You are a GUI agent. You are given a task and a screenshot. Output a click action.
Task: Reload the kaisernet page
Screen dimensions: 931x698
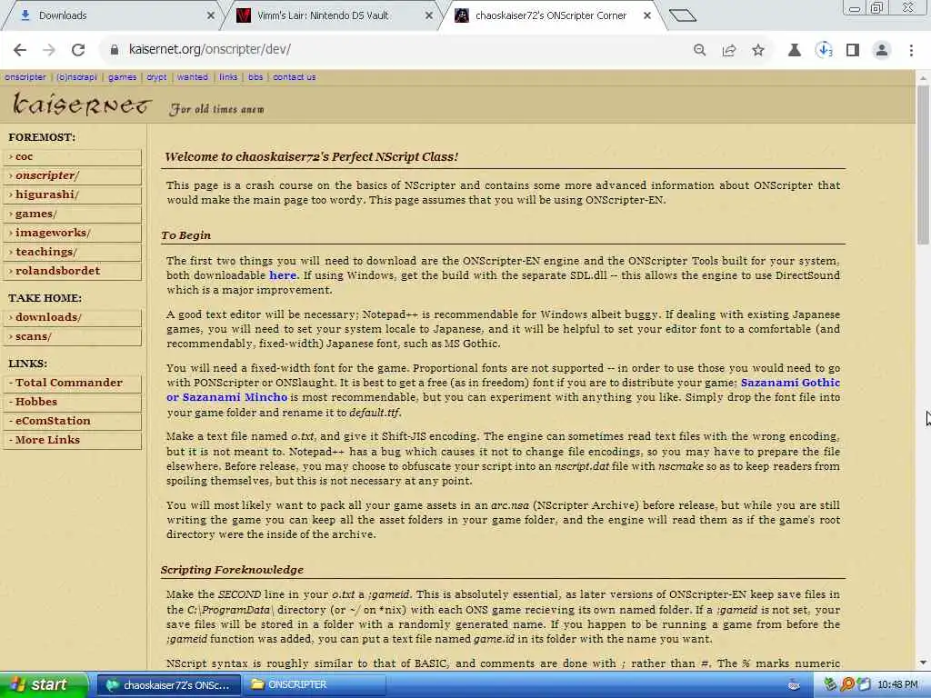click(78, 50)
